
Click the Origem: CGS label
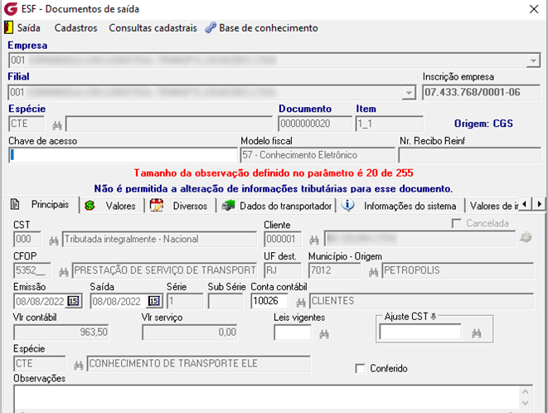pos(483,124)
